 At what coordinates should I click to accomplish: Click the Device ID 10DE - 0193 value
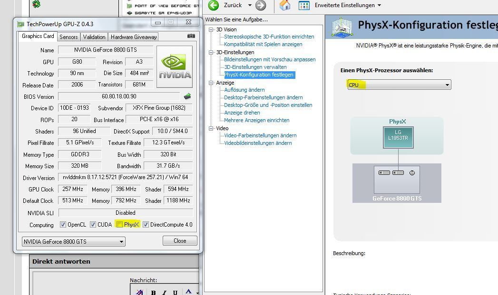click(x=74, y=108)
